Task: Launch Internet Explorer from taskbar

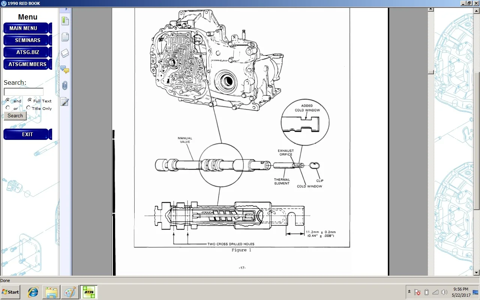Action: click(33, 292)
